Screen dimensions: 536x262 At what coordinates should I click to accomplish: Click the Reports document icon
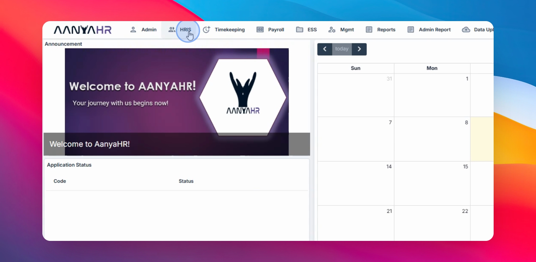click(369, 30)
